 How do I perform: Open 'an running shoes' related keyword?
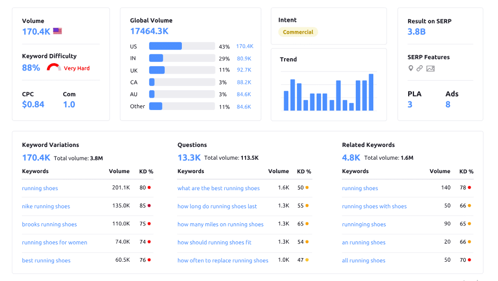[x=364, y=243]
